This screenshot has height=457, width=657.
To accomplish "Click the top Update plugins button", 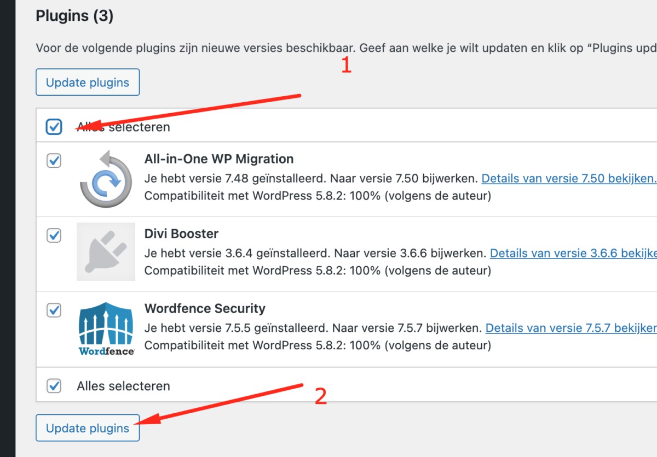I will tap(88, 82).
